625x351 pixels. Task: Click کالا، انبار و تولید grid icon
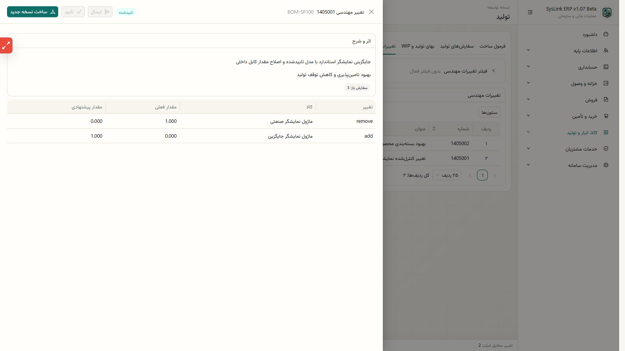pos(606,133)
